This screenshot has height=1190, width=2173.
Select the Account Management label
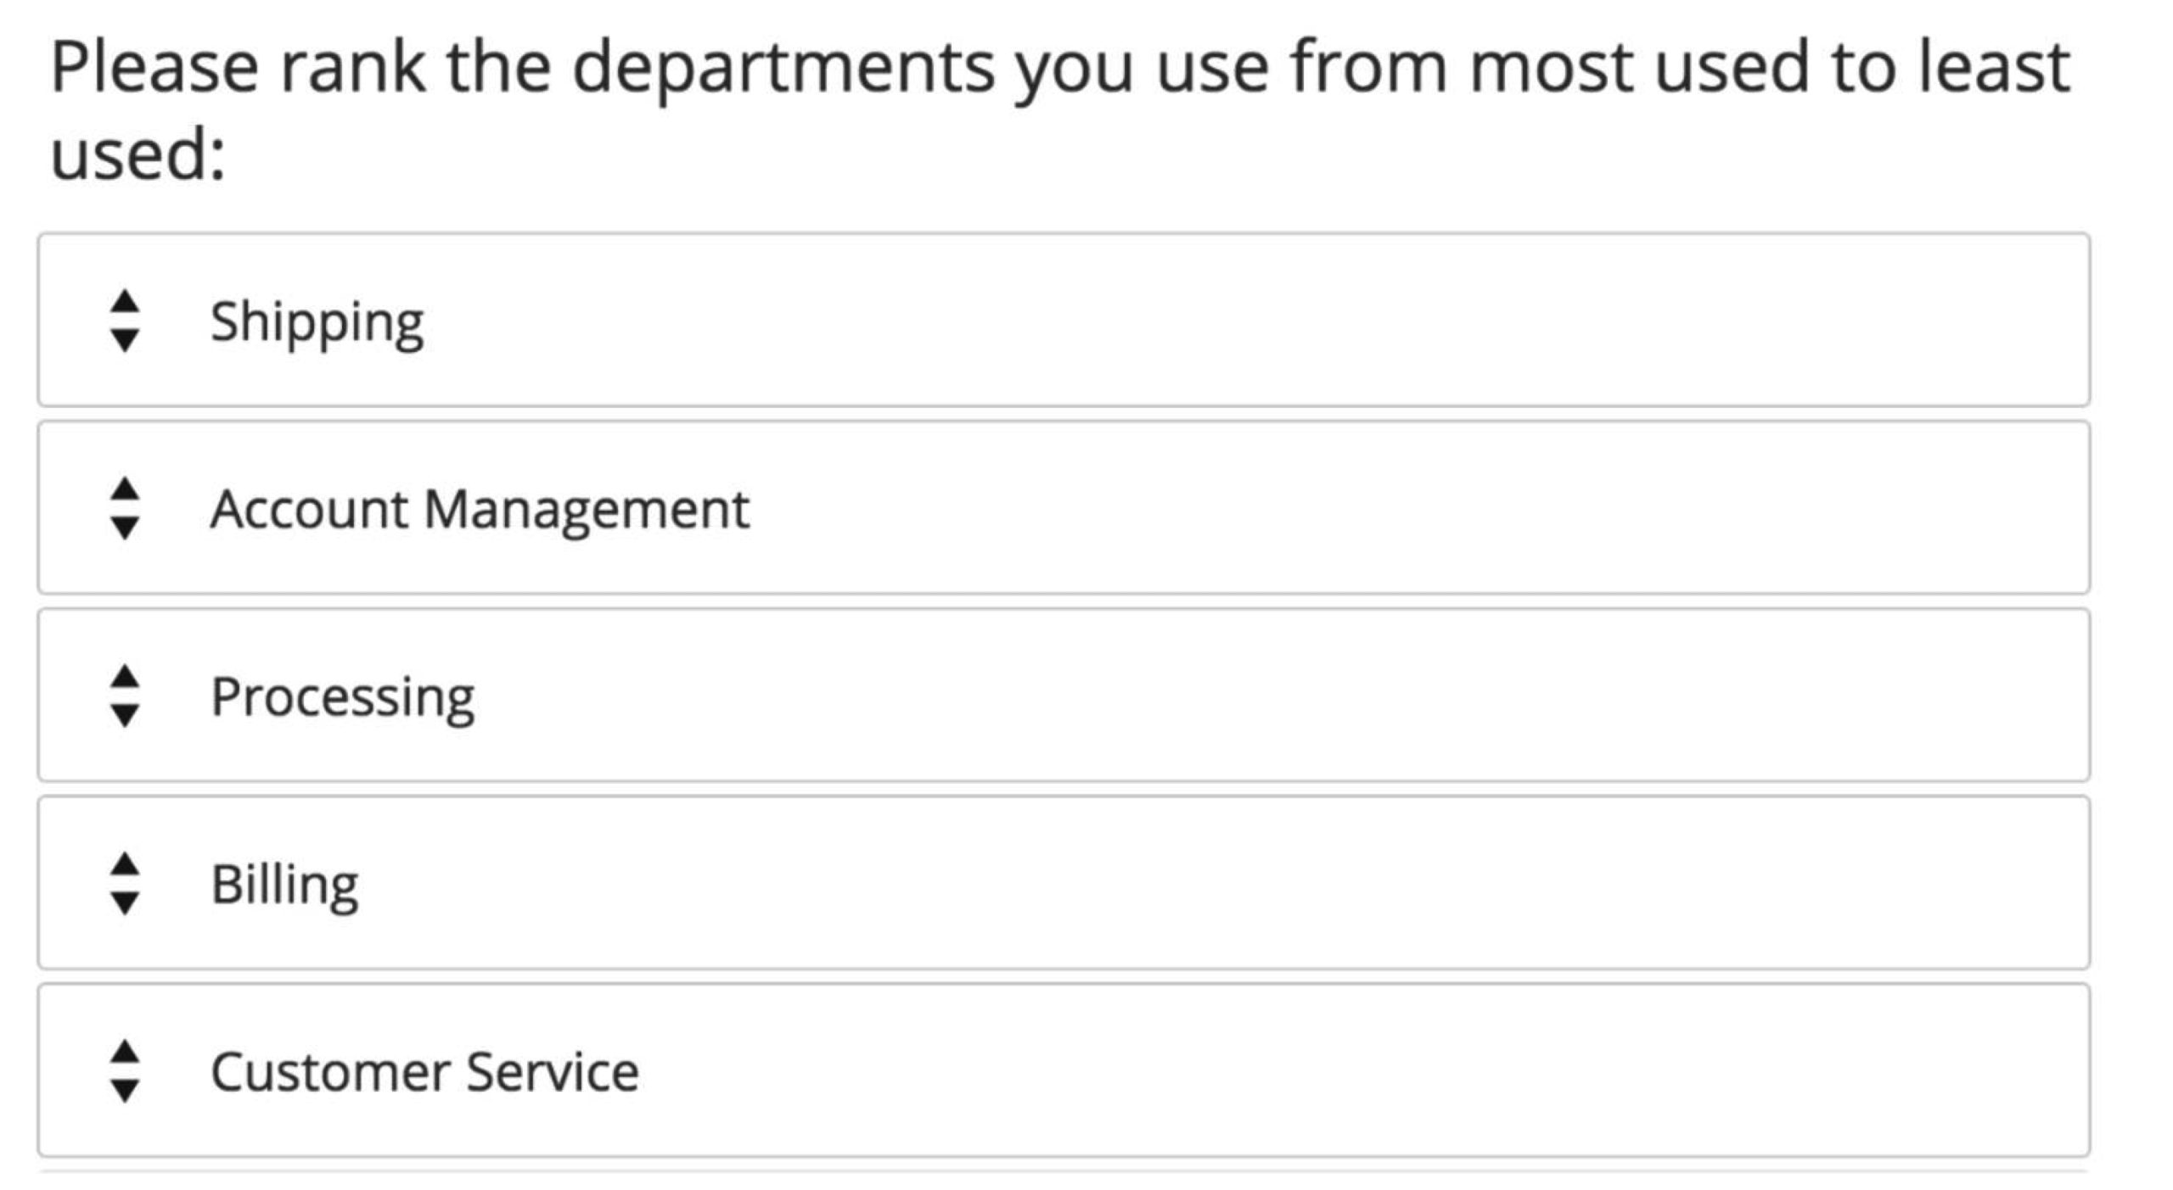coord(480,509)
